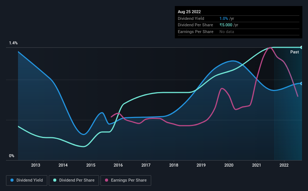Viewport: 308px width, 191px height.
Task: Select the teal endpoint marker on Dividend Per Share line
Action: 302,47
